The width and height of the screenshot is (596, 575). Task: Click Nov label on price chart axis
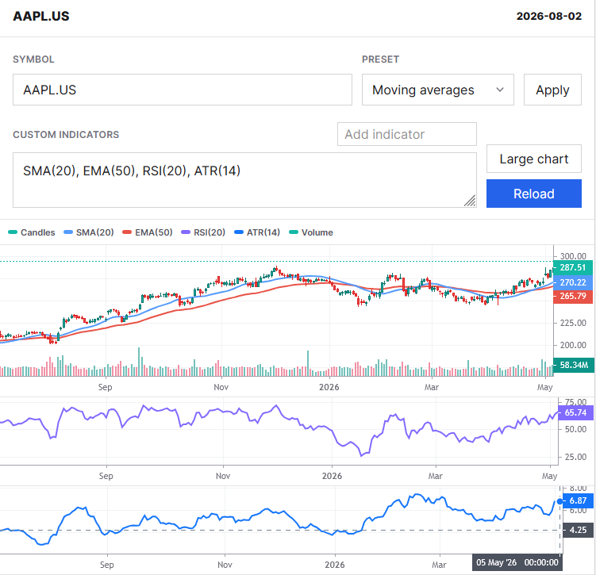[221, 387]
